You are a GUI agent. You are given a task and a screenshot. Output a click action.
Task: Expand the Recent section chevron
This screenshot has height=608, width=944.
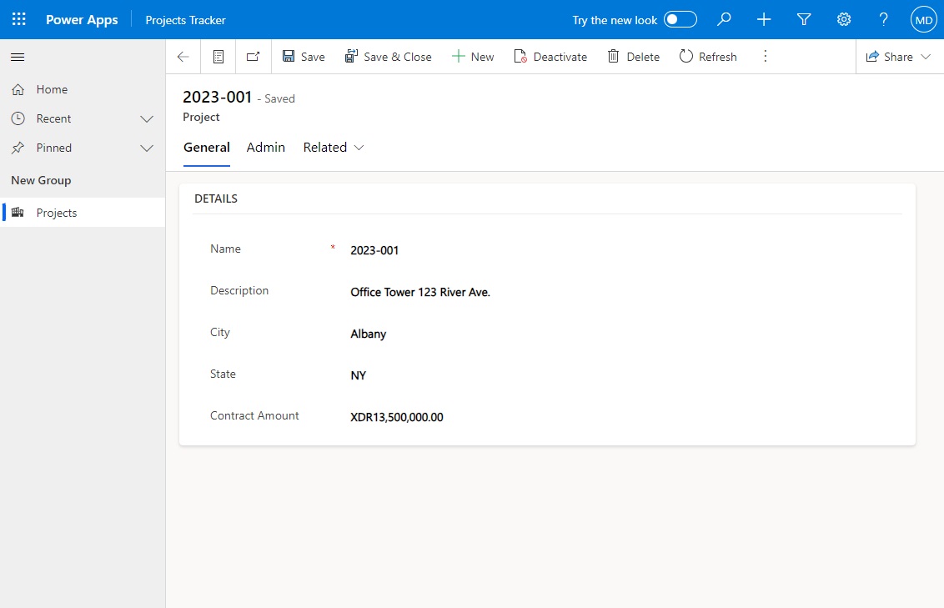click(147, 118)
